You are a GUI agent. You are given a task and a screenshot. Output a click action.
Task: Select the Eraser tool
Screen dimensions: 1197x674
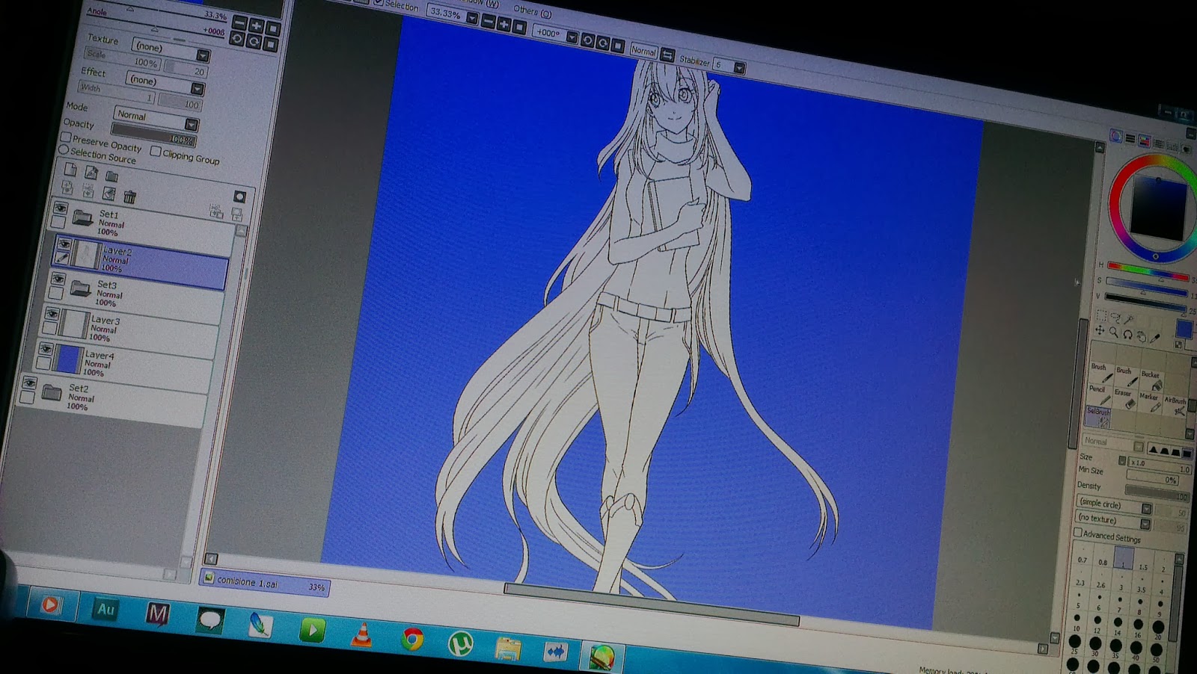coord(1124,398)
